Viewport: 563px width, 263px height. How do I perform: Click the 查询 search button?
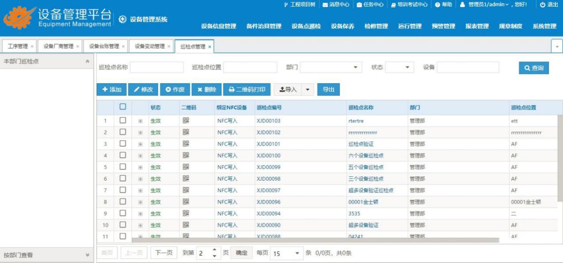tap(534, 68)
